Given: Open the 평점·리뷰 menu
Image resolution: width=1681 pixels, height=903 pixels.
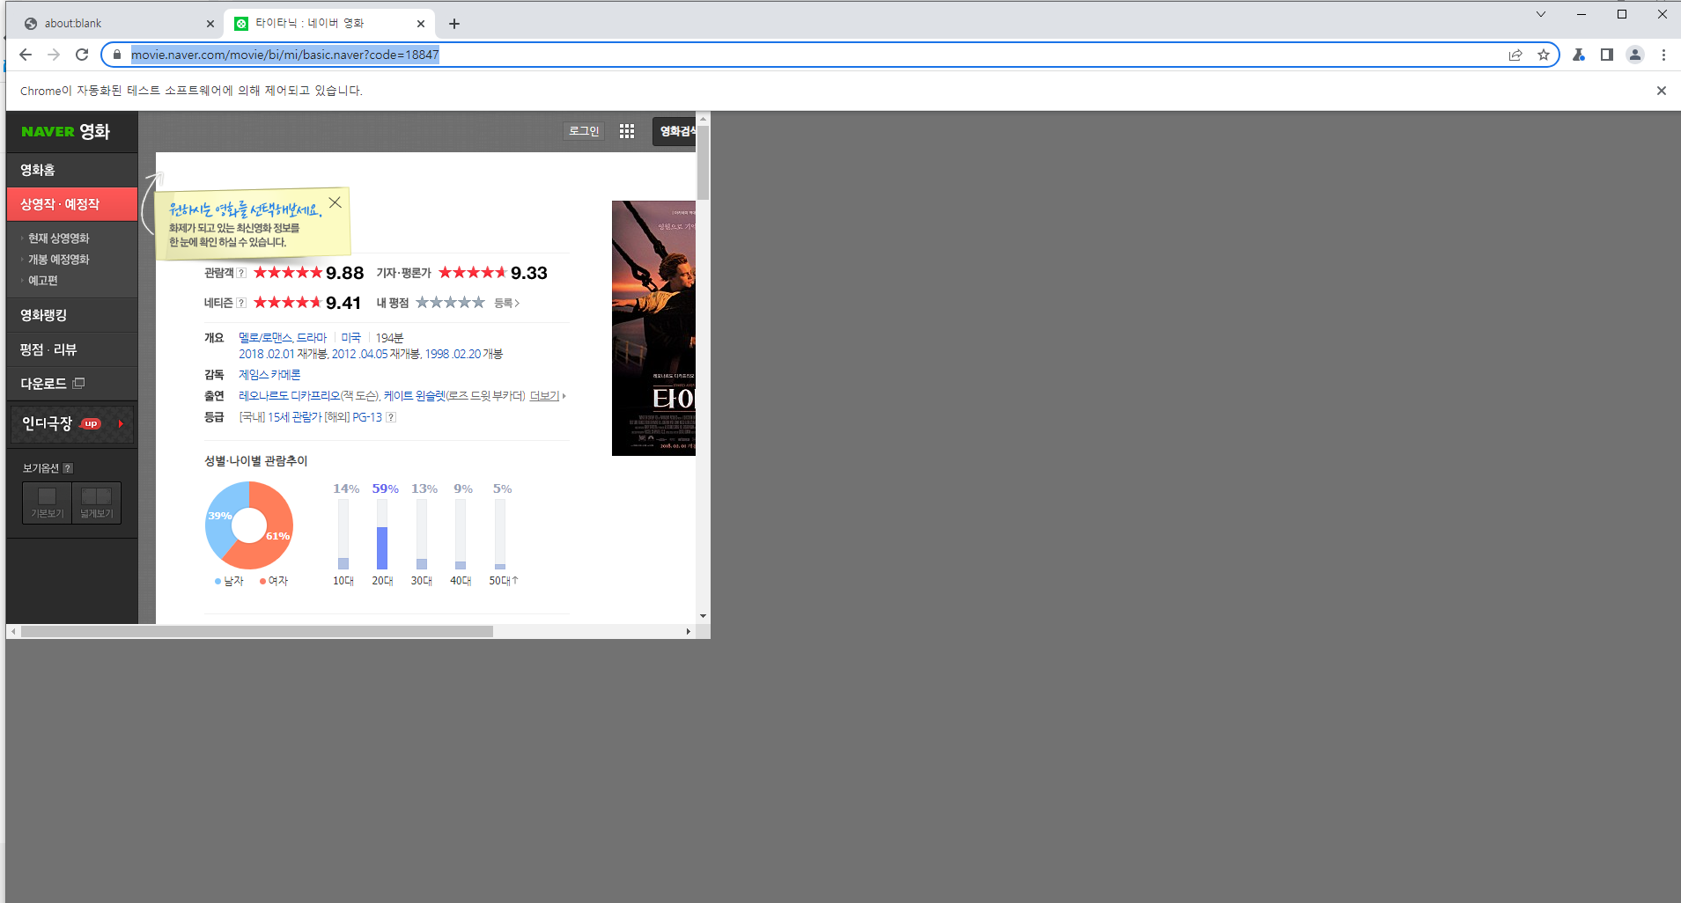Looking at the screenshot, I should pos(71,349).
